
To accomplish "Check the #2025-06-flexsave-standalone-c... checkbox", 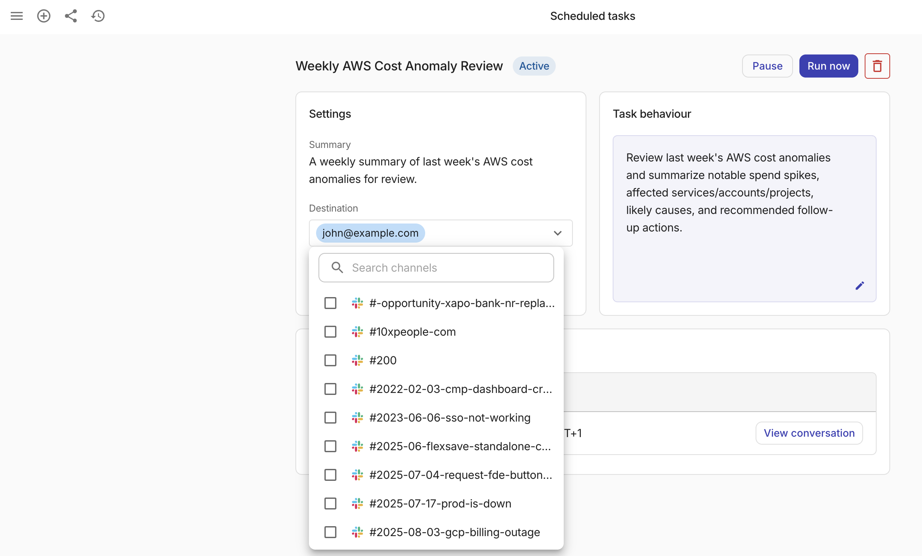I will click(x=330, y=446).
